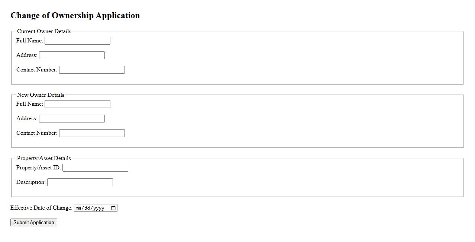
Task: Focus the Current Owner Full Name field
Action: (77, 41)
